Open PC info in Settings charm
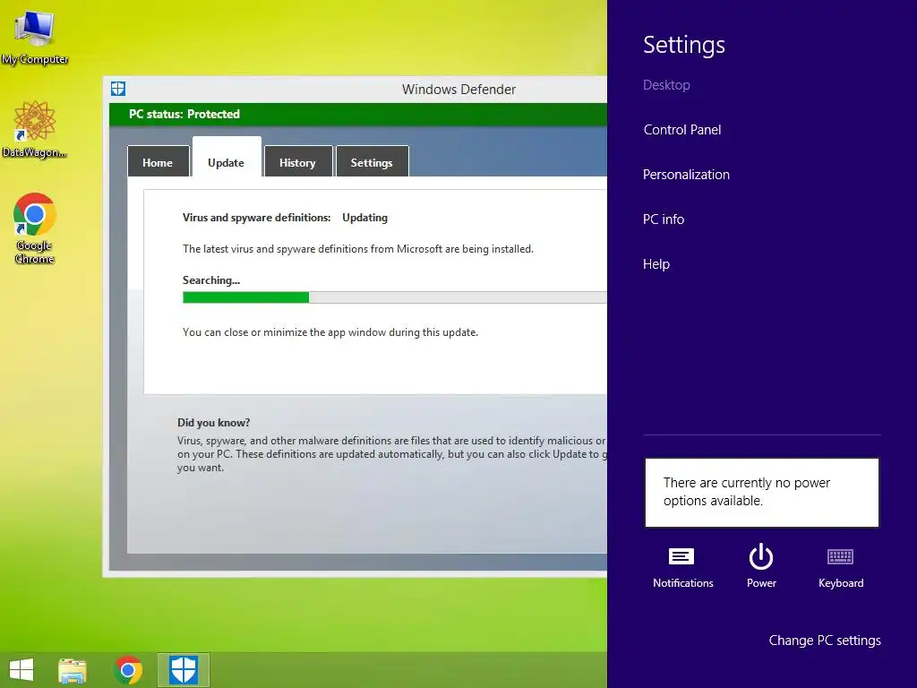 664,219
